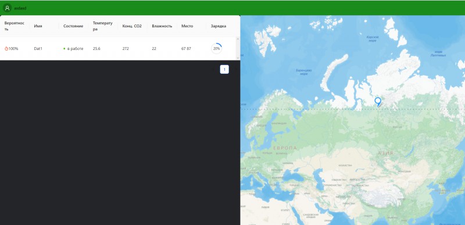This screenshot has width=465, height=225.
Task: Select the Dat1 sensor name cell
Action: pyautogui.click(x=38, y=49)
